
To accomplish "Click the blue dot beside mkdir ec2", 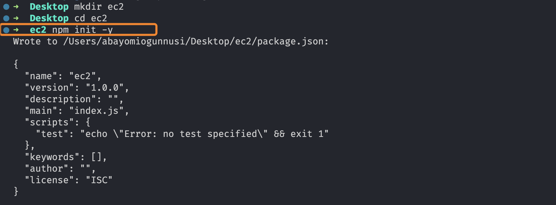I will 6,7.
